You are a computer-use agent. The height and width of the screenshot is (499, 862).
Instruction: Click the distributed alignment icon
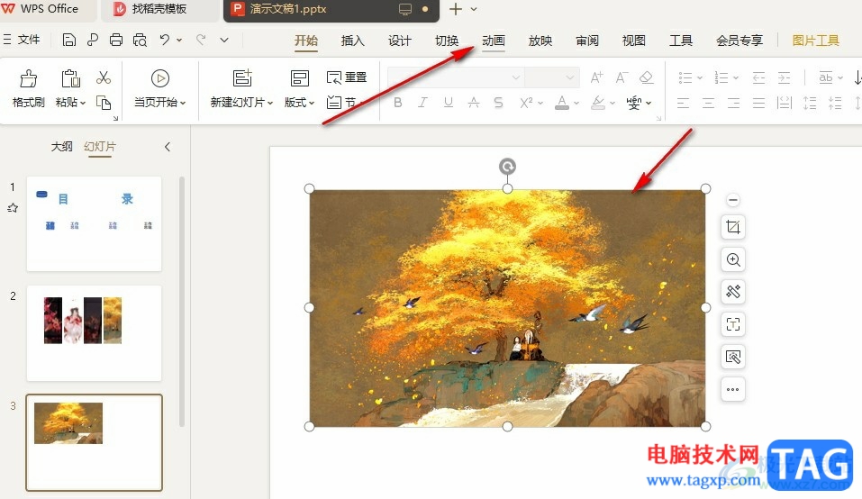tap(785, 103)
